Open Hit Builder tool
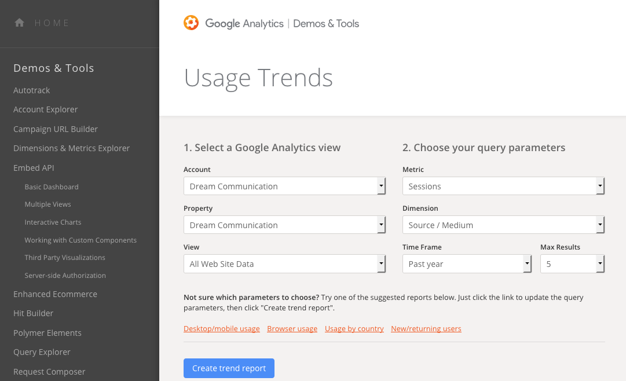 coord(33,313)
